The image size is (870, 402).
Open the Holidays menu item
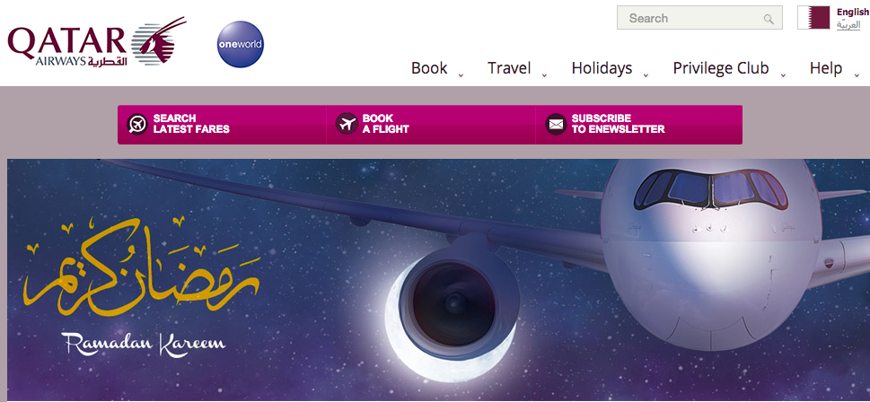coord(602,68)
